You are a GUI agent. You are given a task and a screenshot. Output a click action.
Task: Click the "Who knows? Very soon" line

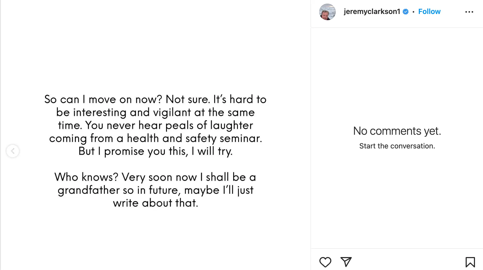pyautogui.click(x=155, y=177)
